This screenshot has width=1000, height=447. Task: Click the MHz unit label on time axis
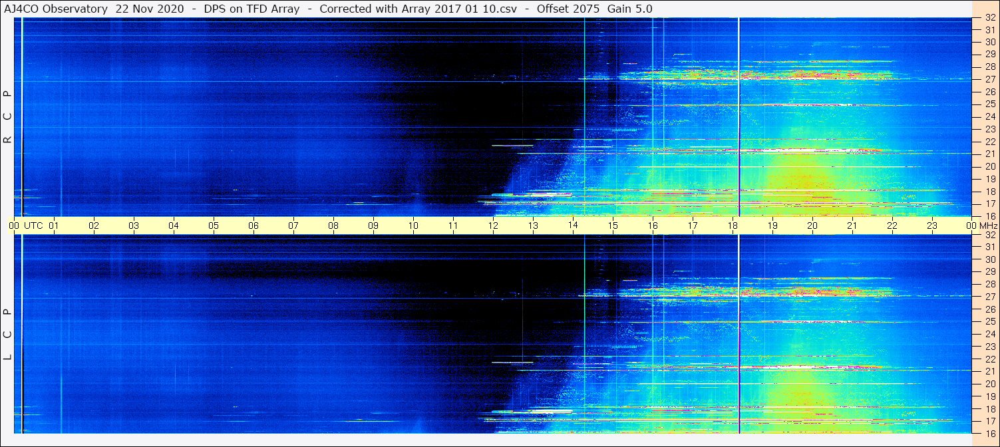(x=989, y=225)
